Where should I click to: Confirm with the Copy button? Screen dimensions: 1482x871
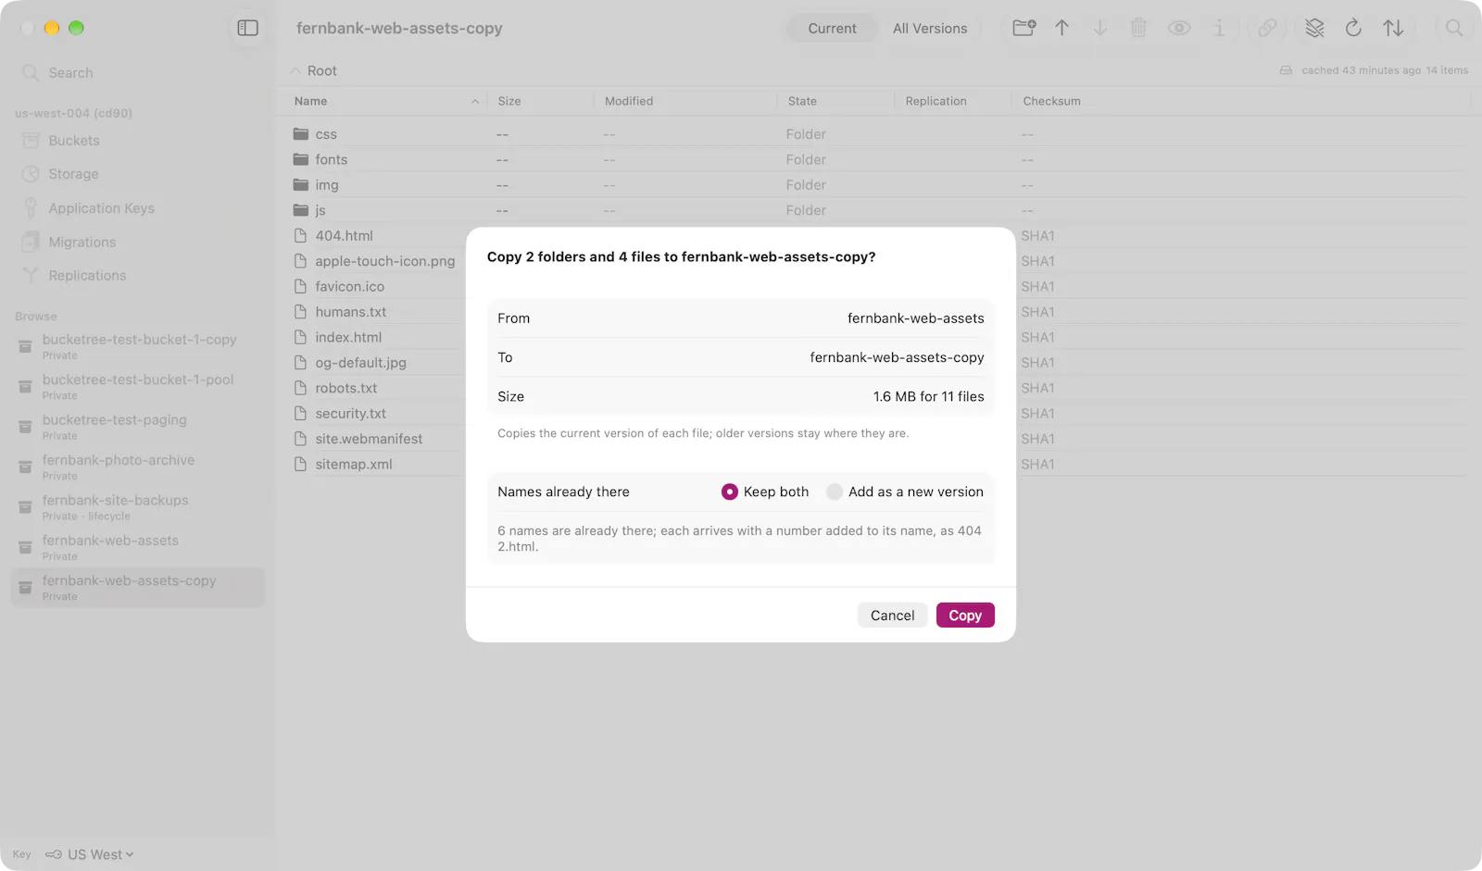(x=965, y=616)
